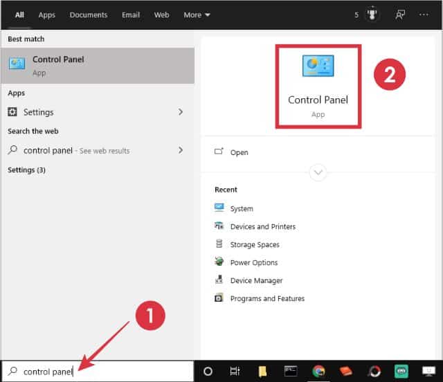Open recent item Programs and Features
The width and height of the screenshot is (443, 382).
pyautogui.click(x=267, y=299)
